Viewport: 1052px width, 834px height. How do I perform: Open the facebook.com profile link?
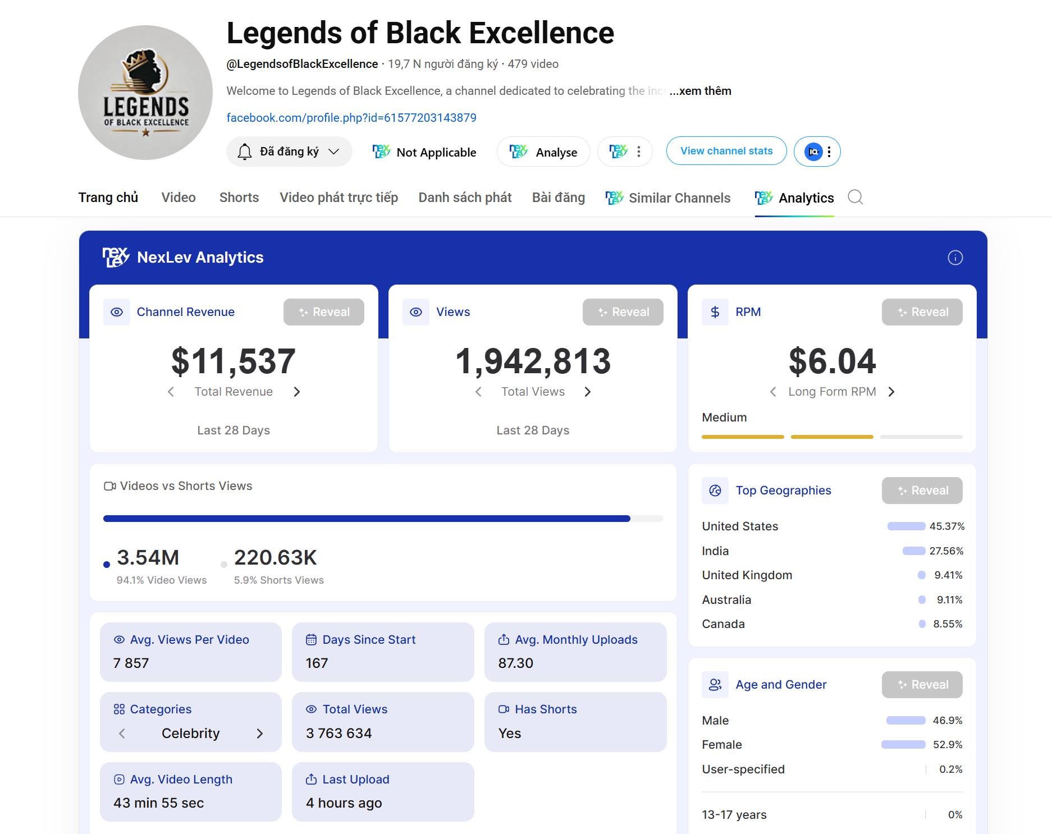click(x=351, y=118)
